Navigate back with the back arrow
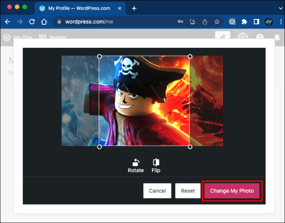Image resolution: width=285 pixels, height=223 pixels. point(7,22)
